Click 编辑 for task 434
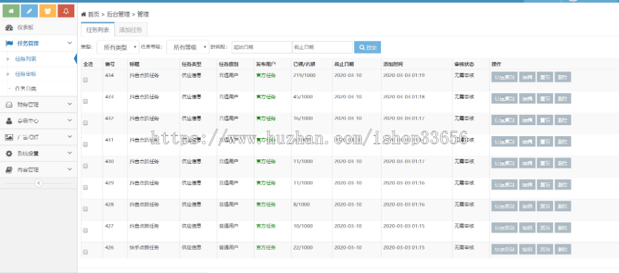The width and height of the screenshot is (619, 273). click(x=527, y=77)
